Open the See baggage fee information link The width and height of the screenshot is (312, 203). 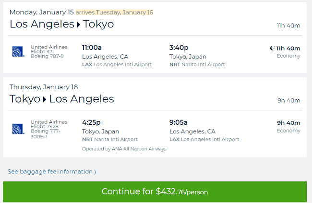click(x=52, y=171)
